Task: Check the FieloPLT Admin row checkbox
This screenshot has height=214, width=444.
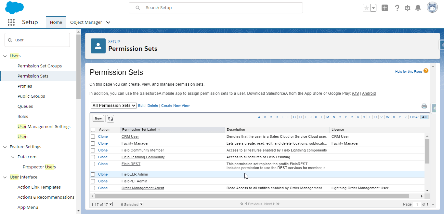Action: [x=93, y=181]
